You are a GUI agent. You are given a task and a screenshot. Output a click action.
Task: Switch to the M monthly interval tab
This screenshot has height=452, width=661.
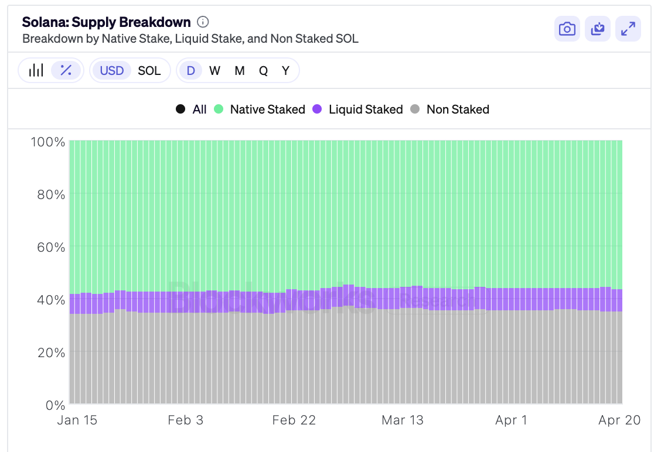coord(239,70)
